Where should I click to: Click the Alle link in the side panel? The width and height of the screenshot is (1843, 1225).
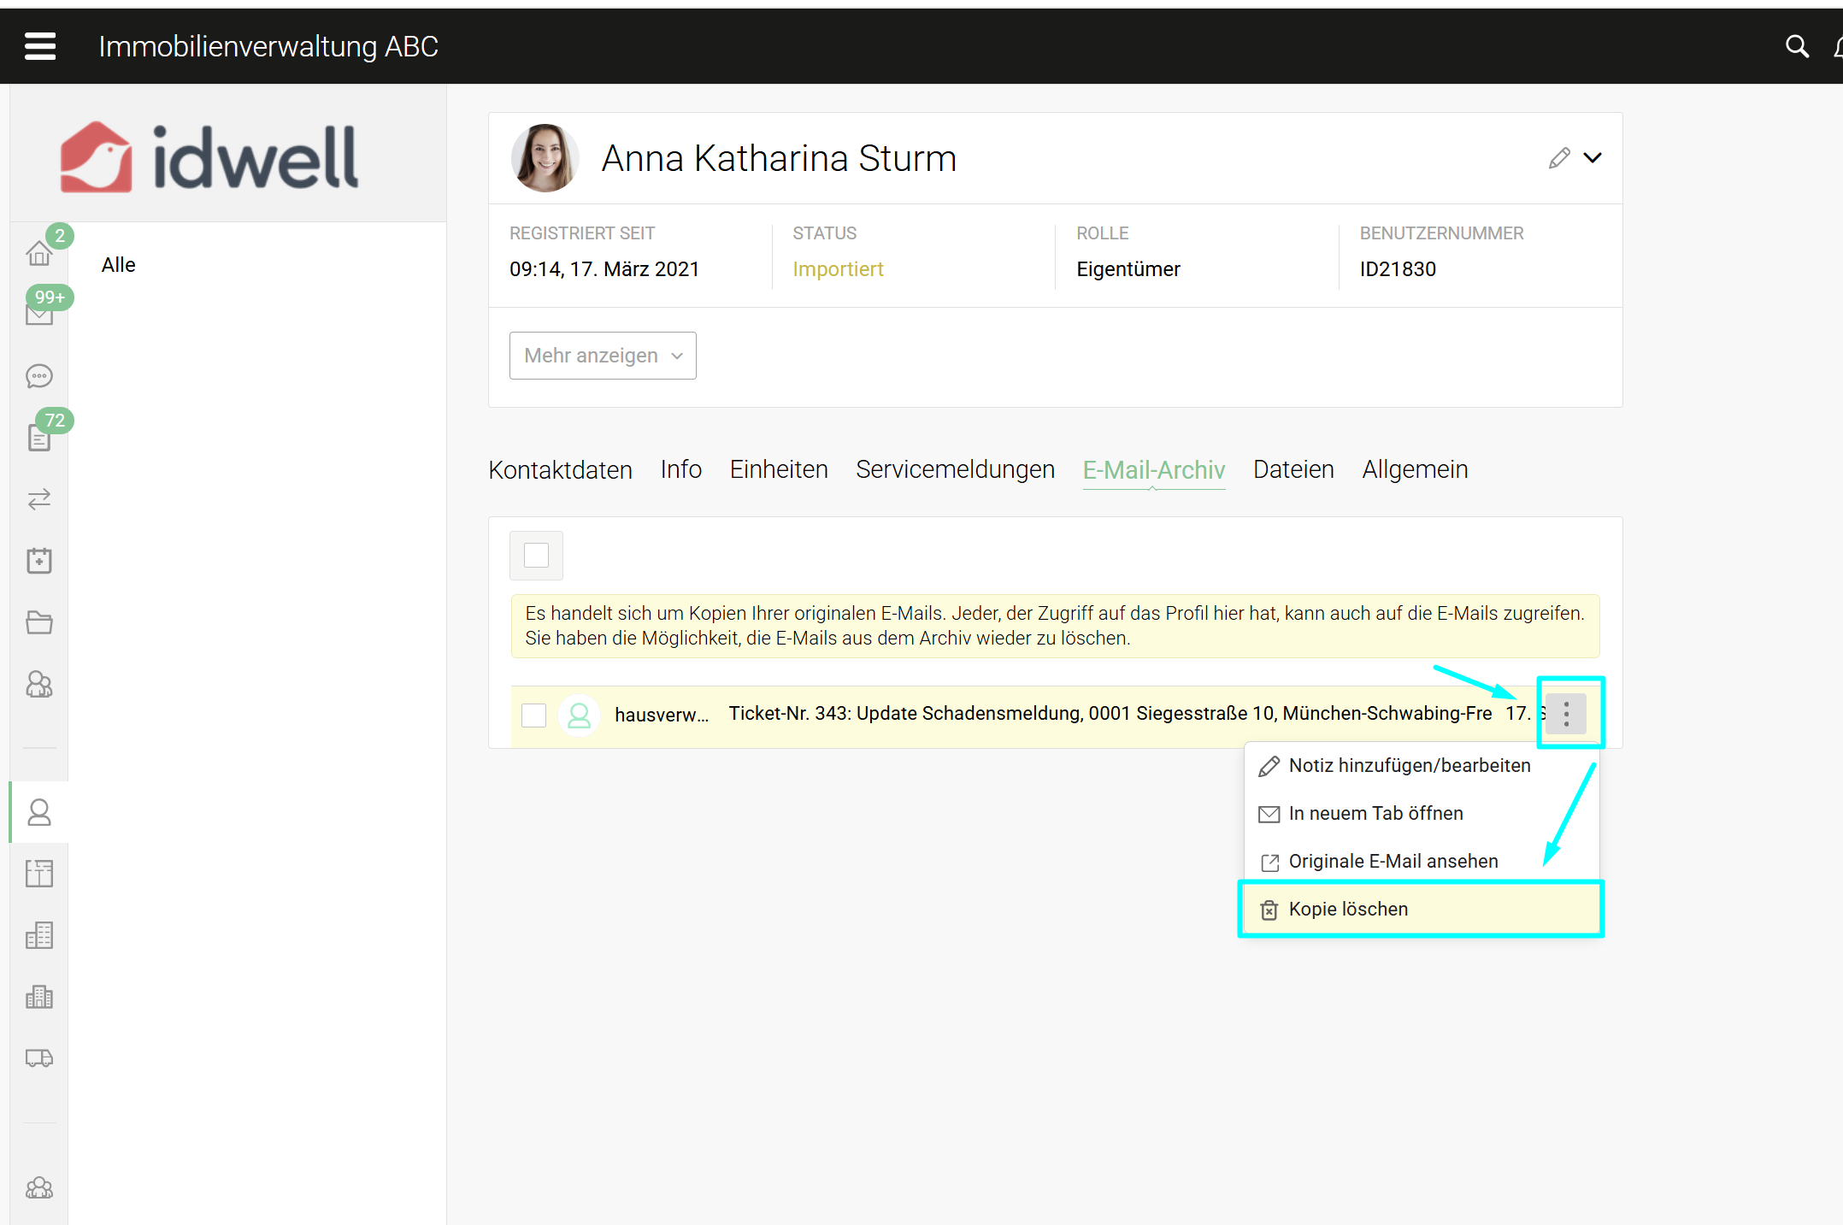pyautogui.click(x=118, y=265)
